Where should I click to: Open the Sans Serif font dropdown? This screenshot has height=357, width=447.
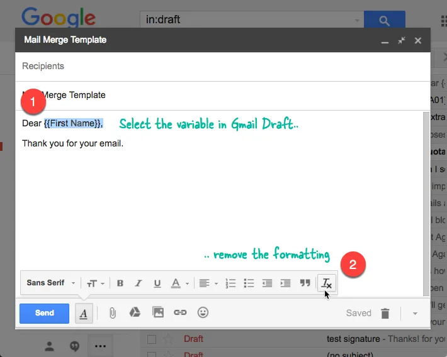[x=51, y=283]
